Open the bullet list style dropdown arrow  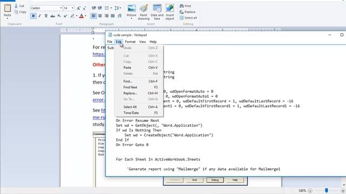pos(111,8)
